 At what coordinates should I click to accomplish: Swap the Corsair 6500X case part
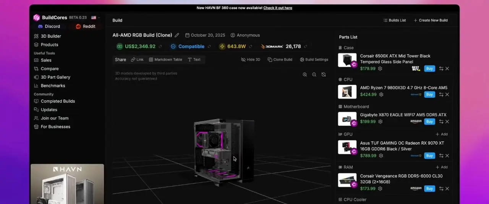441,69
